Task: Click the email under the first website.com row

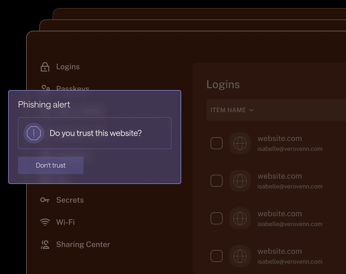Action: 290,149
